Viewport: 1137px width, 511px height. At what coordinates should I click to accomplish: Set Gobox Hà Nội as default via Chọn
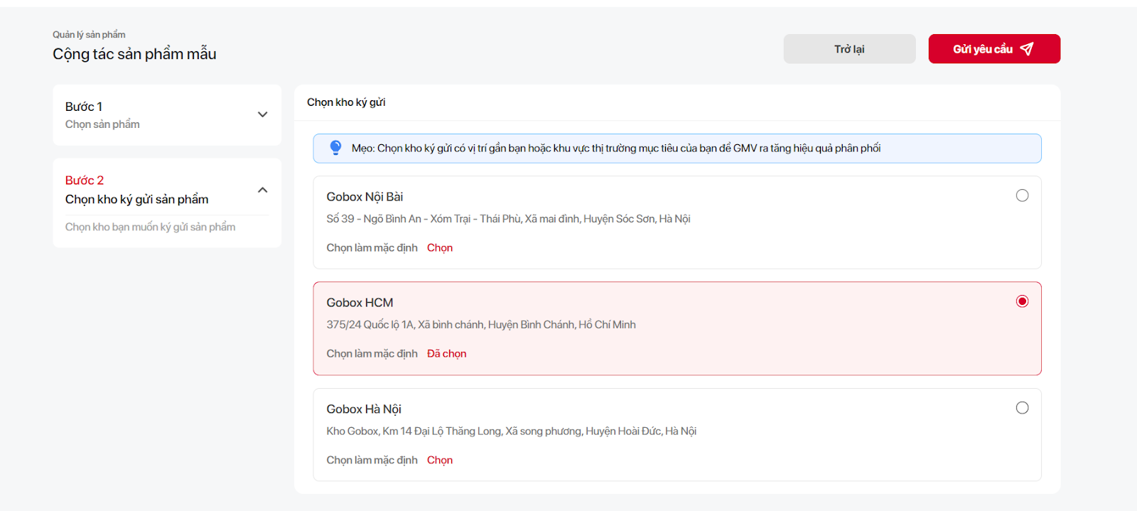pyautogui.click(x=440, y=461)
